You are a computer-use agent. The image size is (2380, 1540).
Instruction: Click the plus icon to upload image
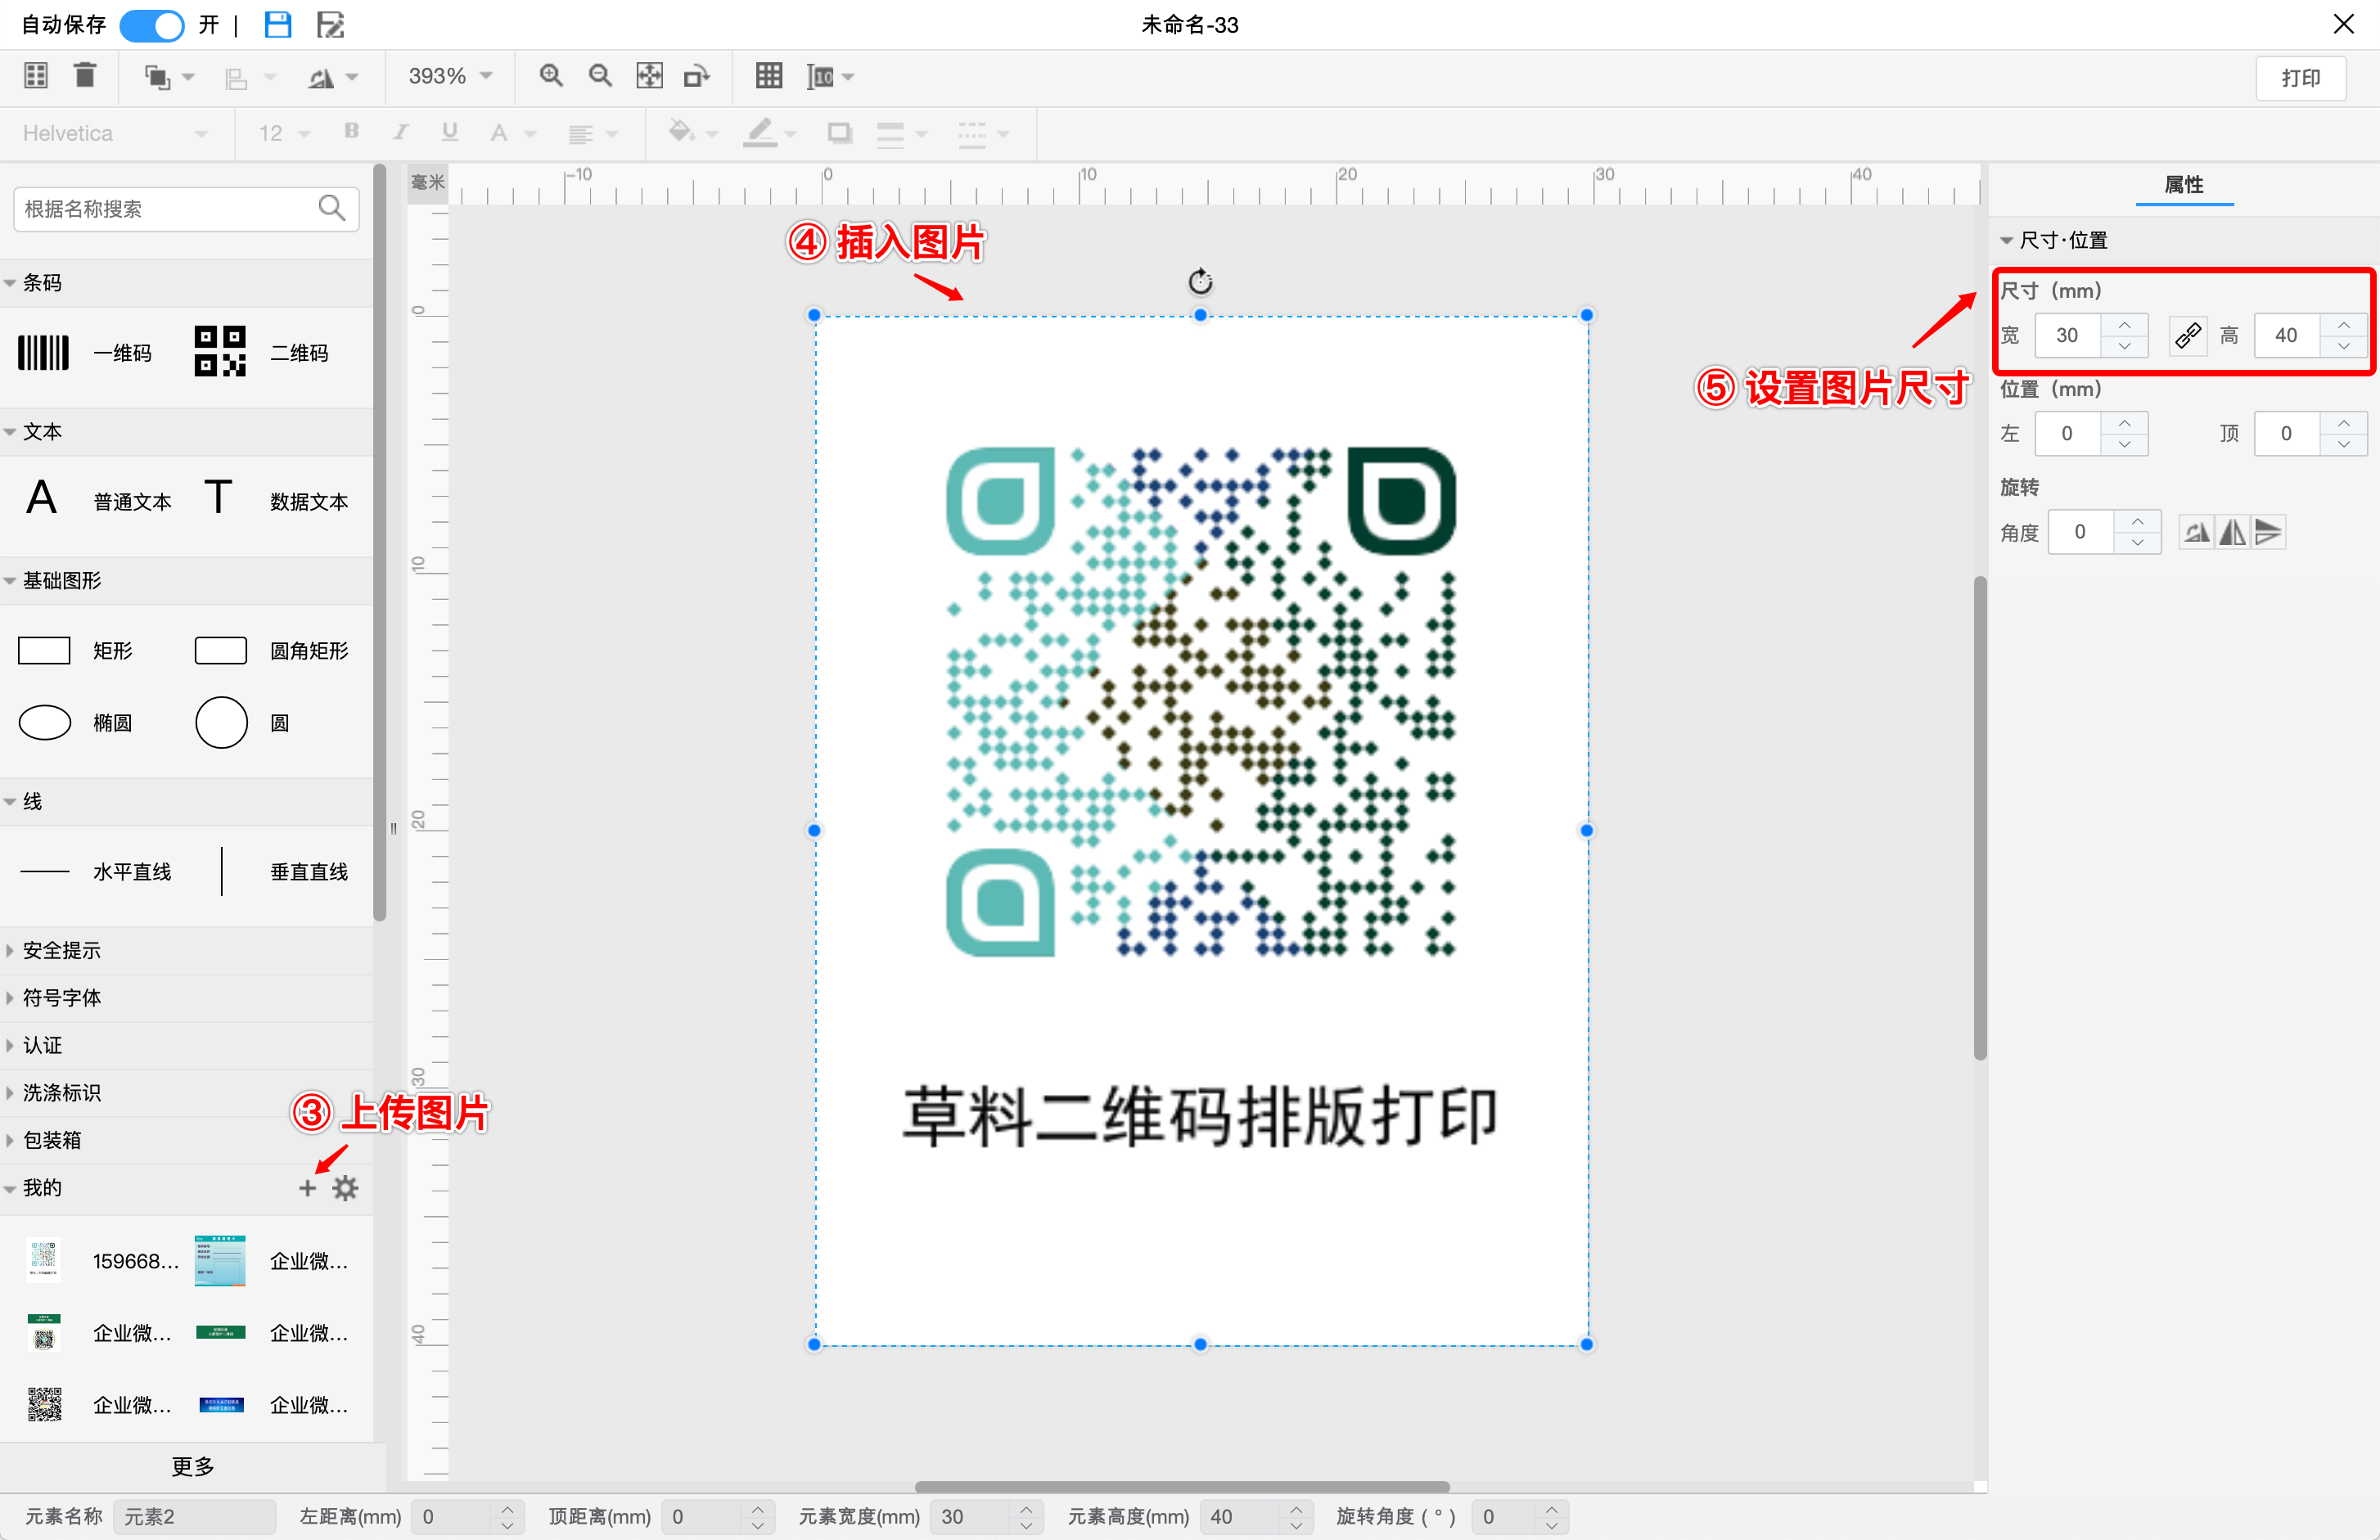tap(307, 1188)
